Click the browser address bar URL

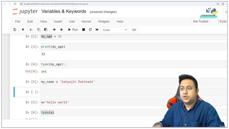coord(56,4)
